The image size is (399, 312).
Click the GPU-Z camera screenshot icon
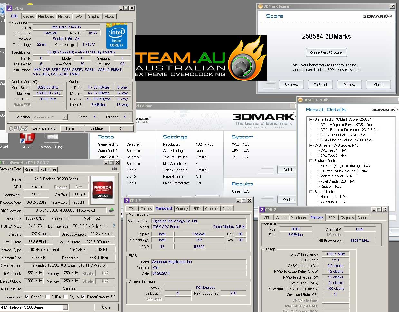[114, 169]
